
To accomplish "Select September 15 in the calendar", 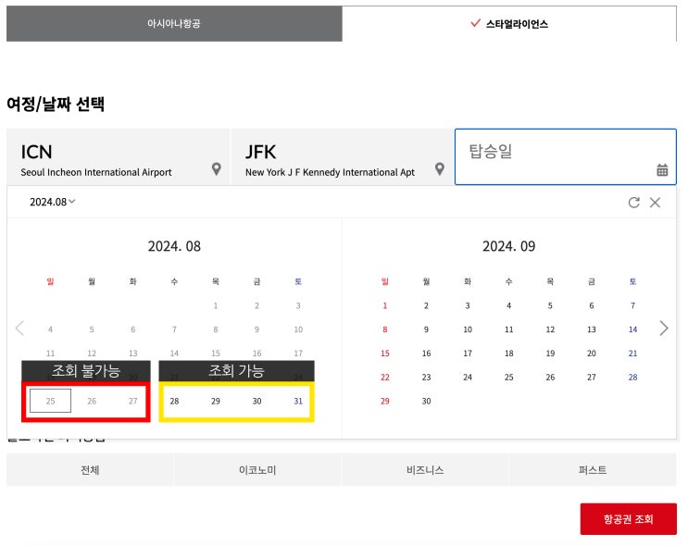I will pyautogui.click(x=385, y=353).
